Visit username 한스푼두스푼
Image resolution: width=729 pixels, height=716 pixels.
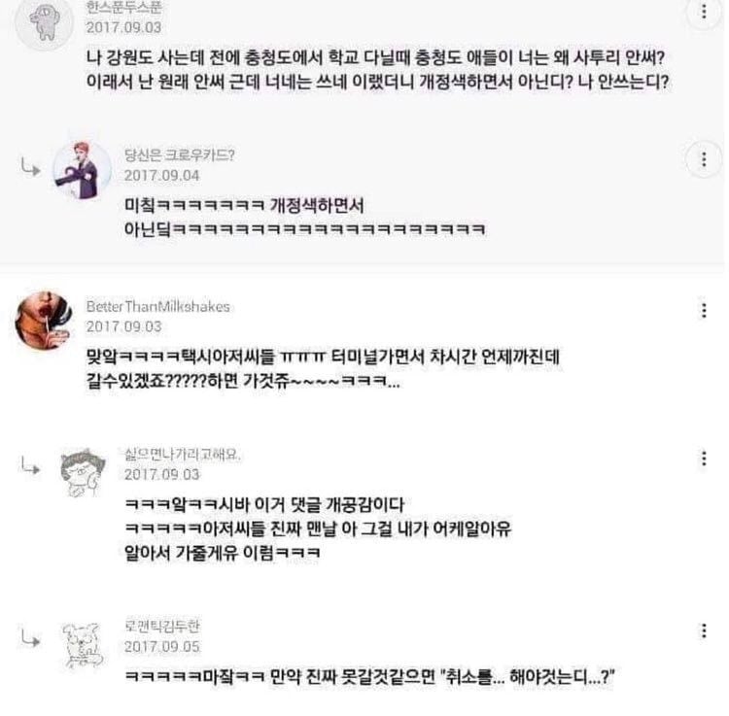pyautogui.click(x=123, y=7)
